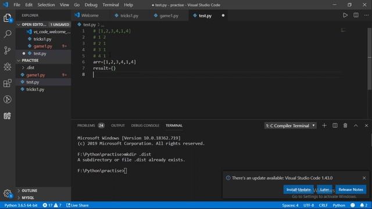Open the View menu
Screen dimensions: 372x209
pyautogui.click(x=65, y=5)
